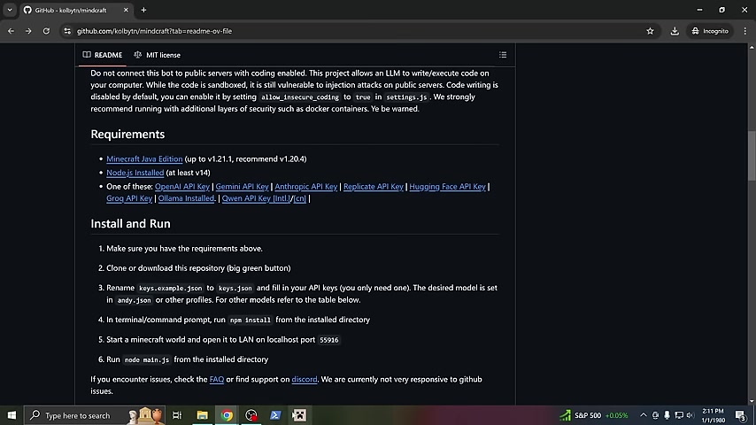Image resolution: width=756 pixels, height=425 pixels.
Task: Open the Ollama Installed link
Action: point(186,198)
